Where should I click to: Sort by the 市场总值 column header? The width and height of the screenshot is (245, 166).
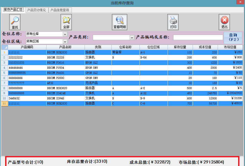click(x=230, y=47)
